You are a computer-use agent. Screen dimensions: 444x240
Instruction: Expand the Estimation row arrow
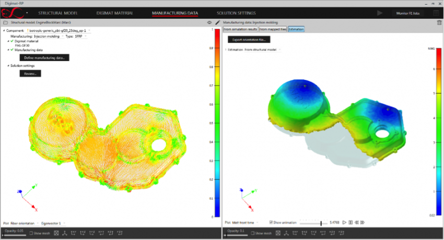[x=226, y=50]
